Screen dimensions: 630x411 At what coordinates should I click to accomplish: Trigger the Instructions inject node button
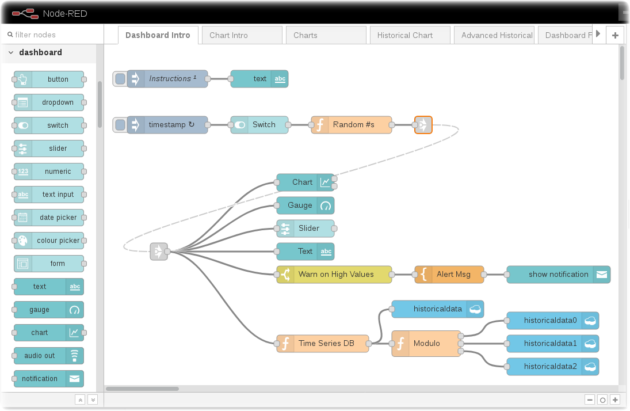pyautogui.click(x=120, y=79)
